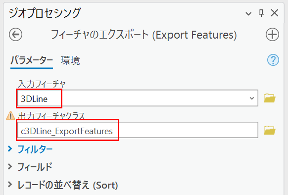Image resolution: width=288 pixels, height=195 pixels.
Task: Click the plus add-to-model icon
Action: coord(272,34)
